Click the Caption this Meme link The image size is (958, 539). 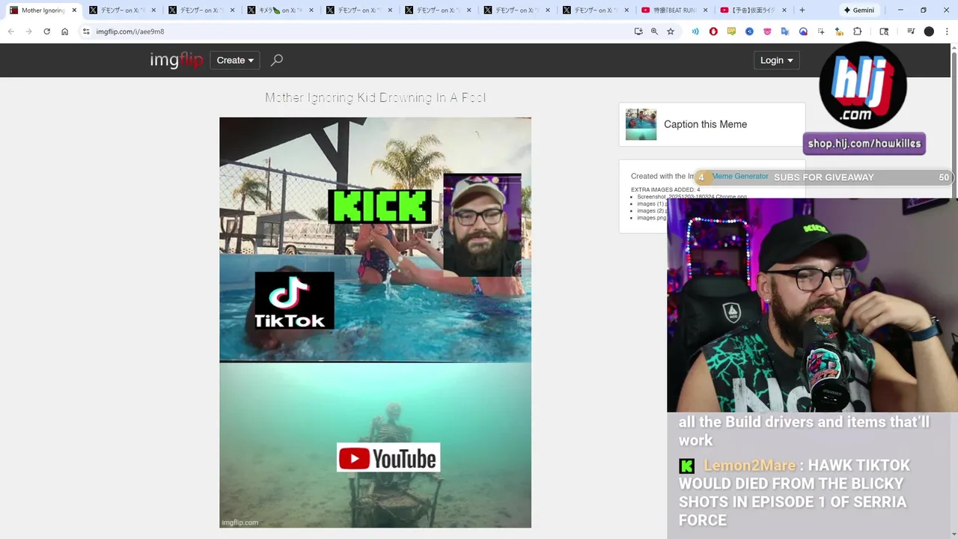pyautogui.click(x=705, y=124)
